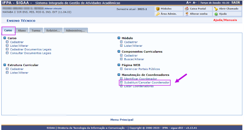Go to Menu Principal
Image resolution: width=244 pixels, height=130 pixels.
tap(122, 120)
